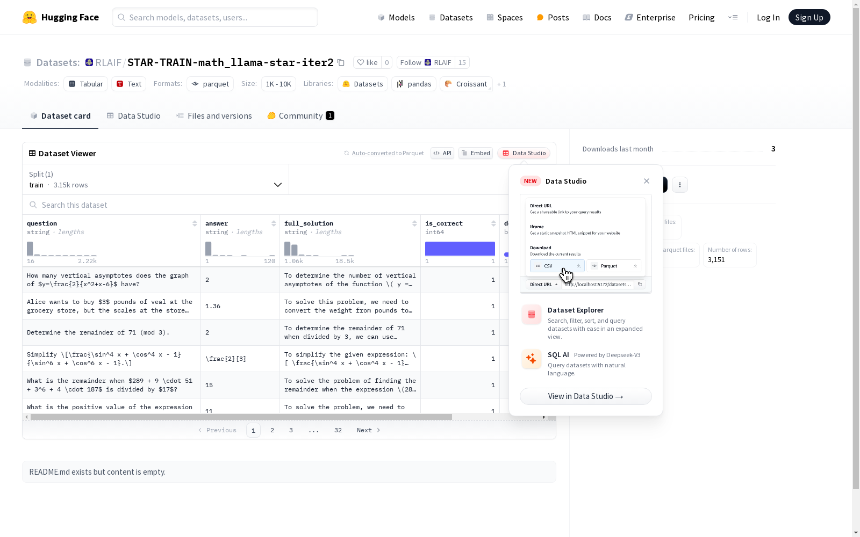Open Data Studio from viewer header
The image size is (860, 537).
click(524, 153)
